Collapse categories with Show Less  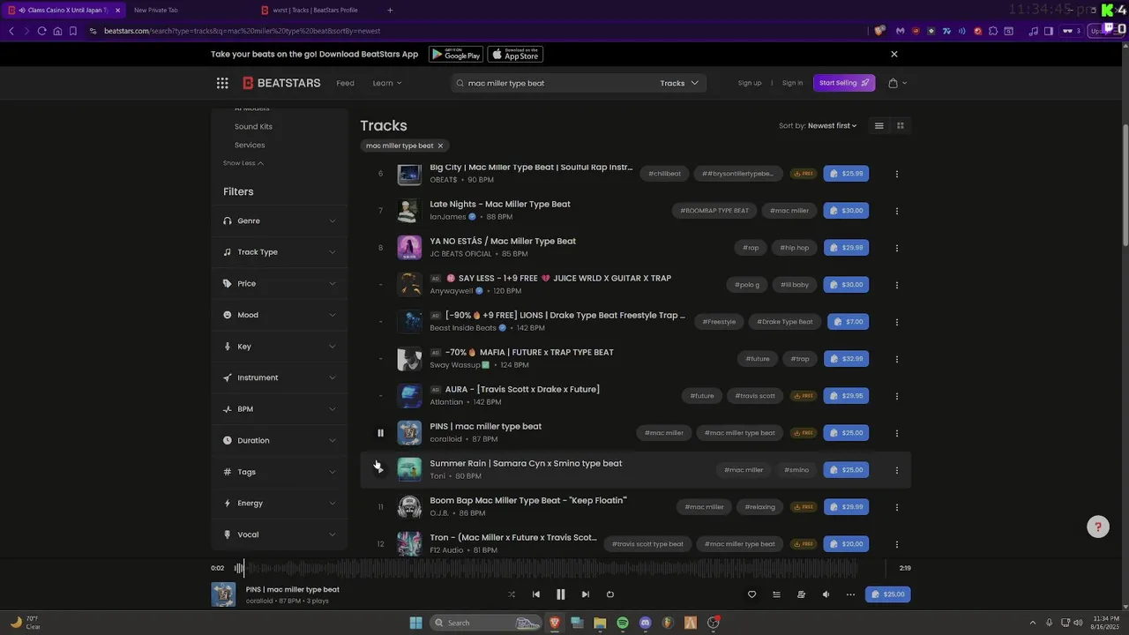[243, 163]
